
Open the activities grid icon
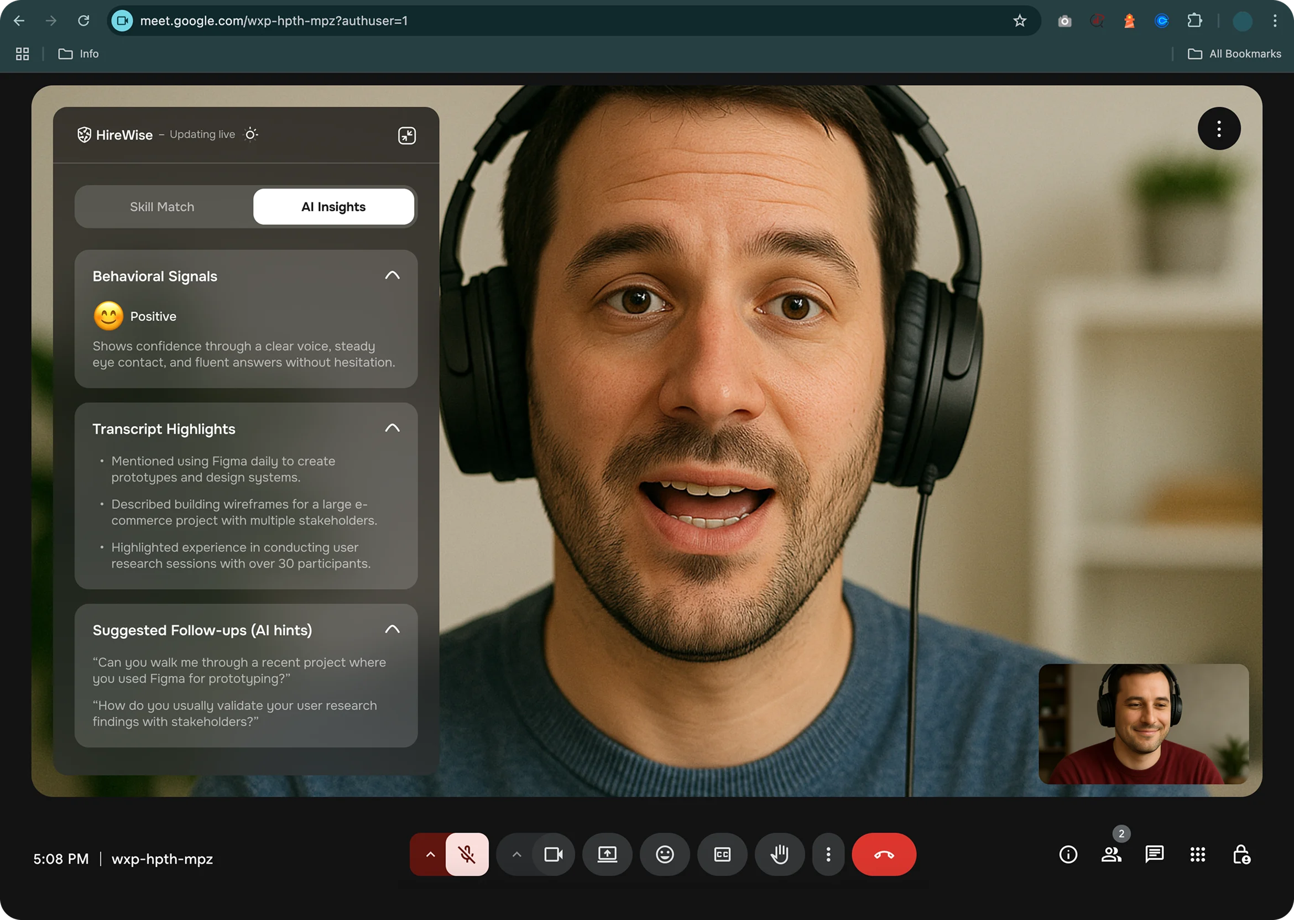pos(1197,854)
